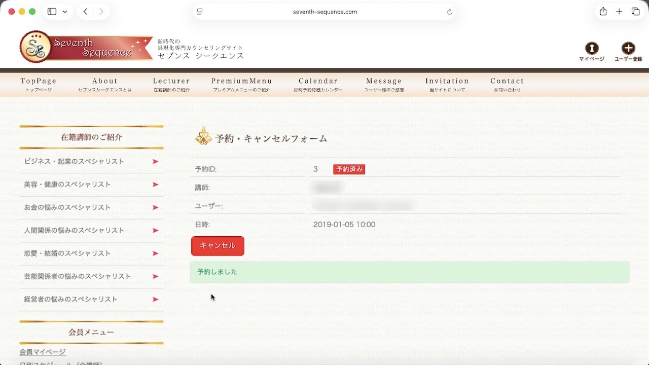
Task: Open the 会員マイページ link
Action: pos(43,352)
